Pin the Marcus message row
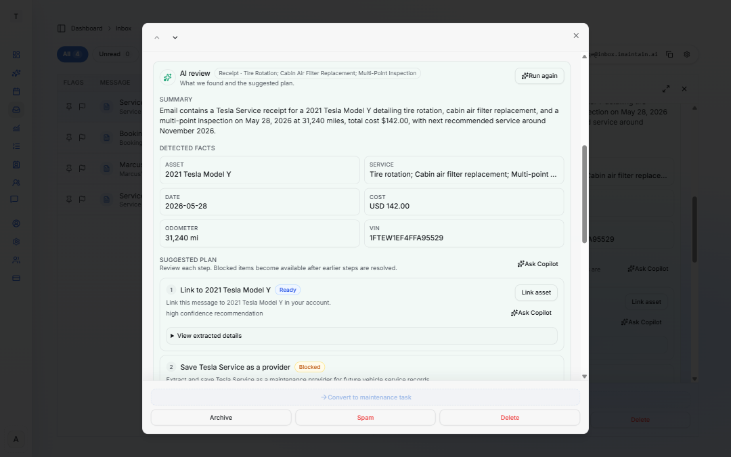Image resolution: width=731 pixels, height=457 pixels. point(69,169)
